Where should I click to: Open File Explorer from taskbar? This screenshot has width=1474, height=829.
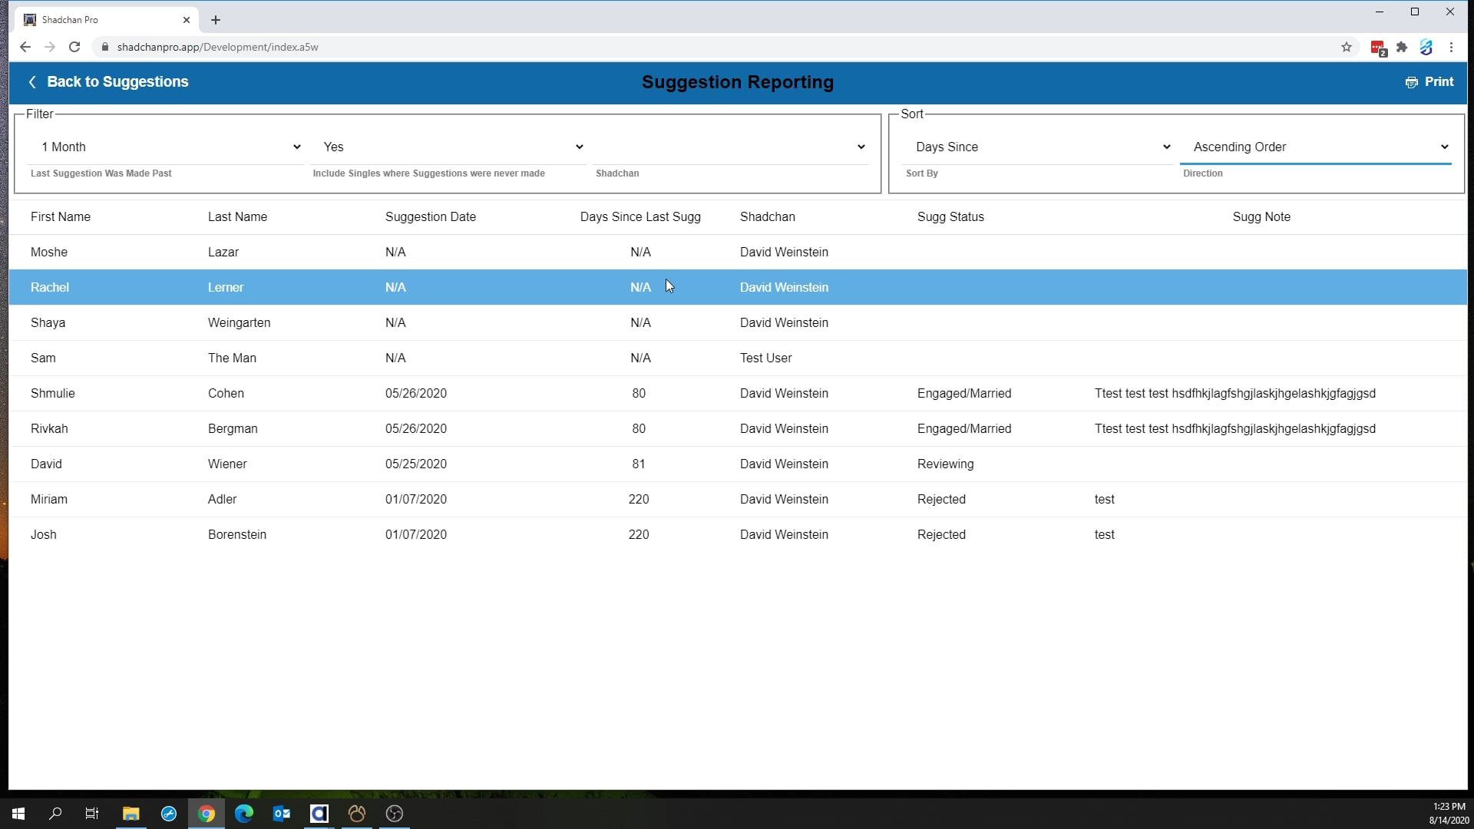coord(131,814)
